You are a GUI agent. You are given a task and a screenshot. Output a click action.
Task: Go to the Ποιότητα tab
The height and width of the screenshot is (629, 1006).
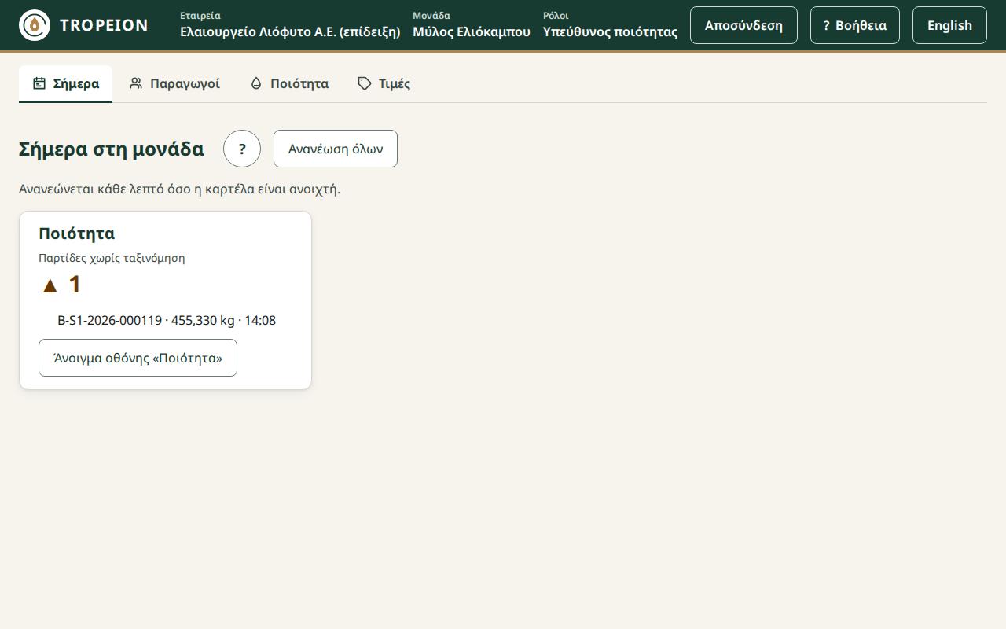289,83
